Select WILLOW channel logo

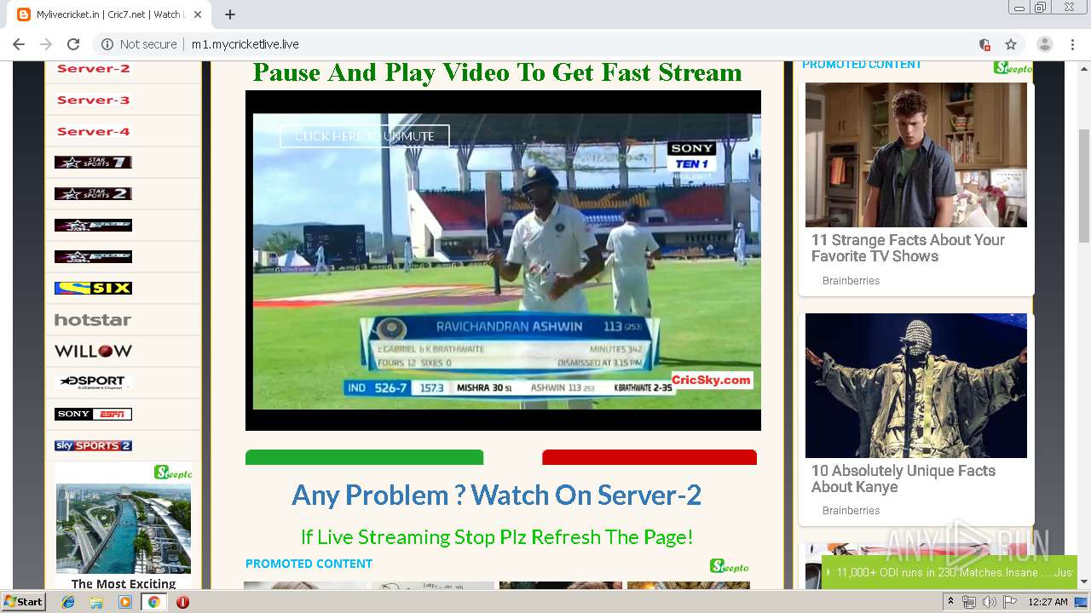pos(93,351)
